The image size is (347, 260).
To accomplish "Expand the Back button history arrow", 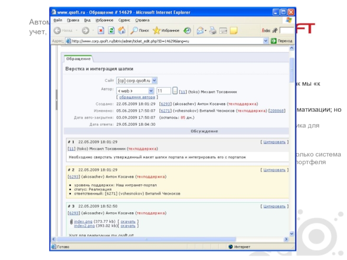I will (x=77, y=30).
